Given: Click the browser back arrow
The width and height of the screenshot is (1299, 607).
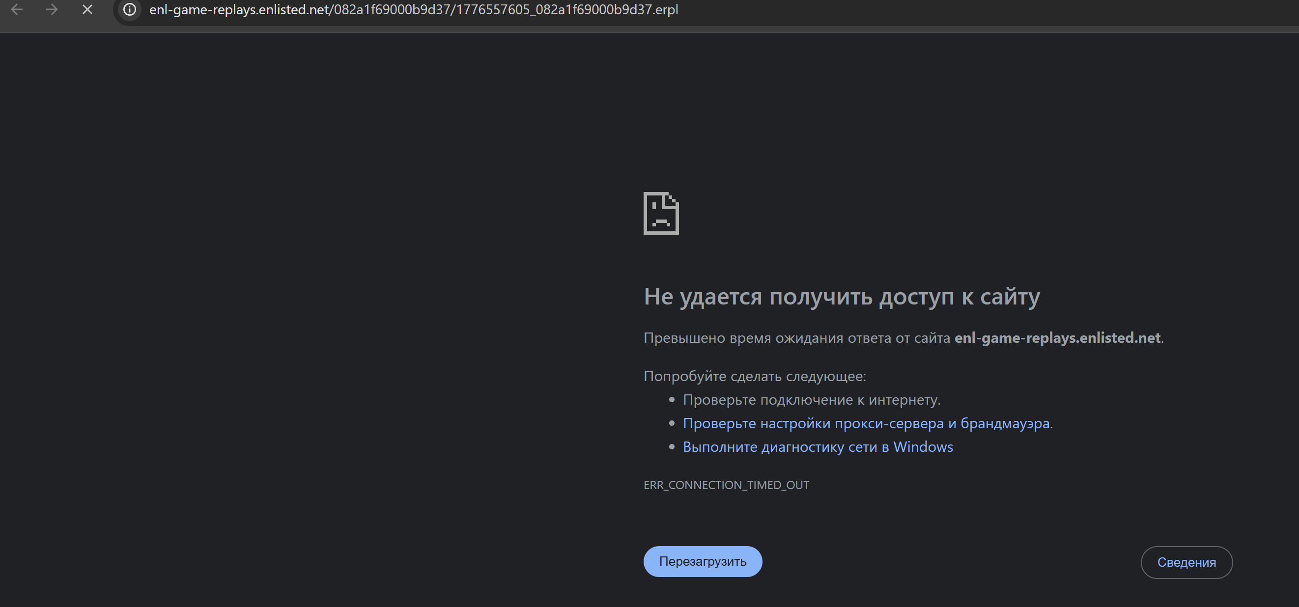Looking at the screenshot, I should 17,10.
